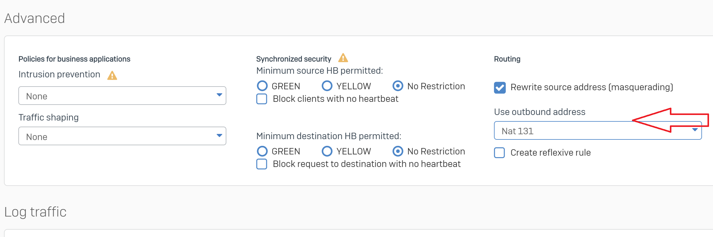Screen dimensions: 713x237
Task: Select No Restriction for source HB
Action: 398,86
